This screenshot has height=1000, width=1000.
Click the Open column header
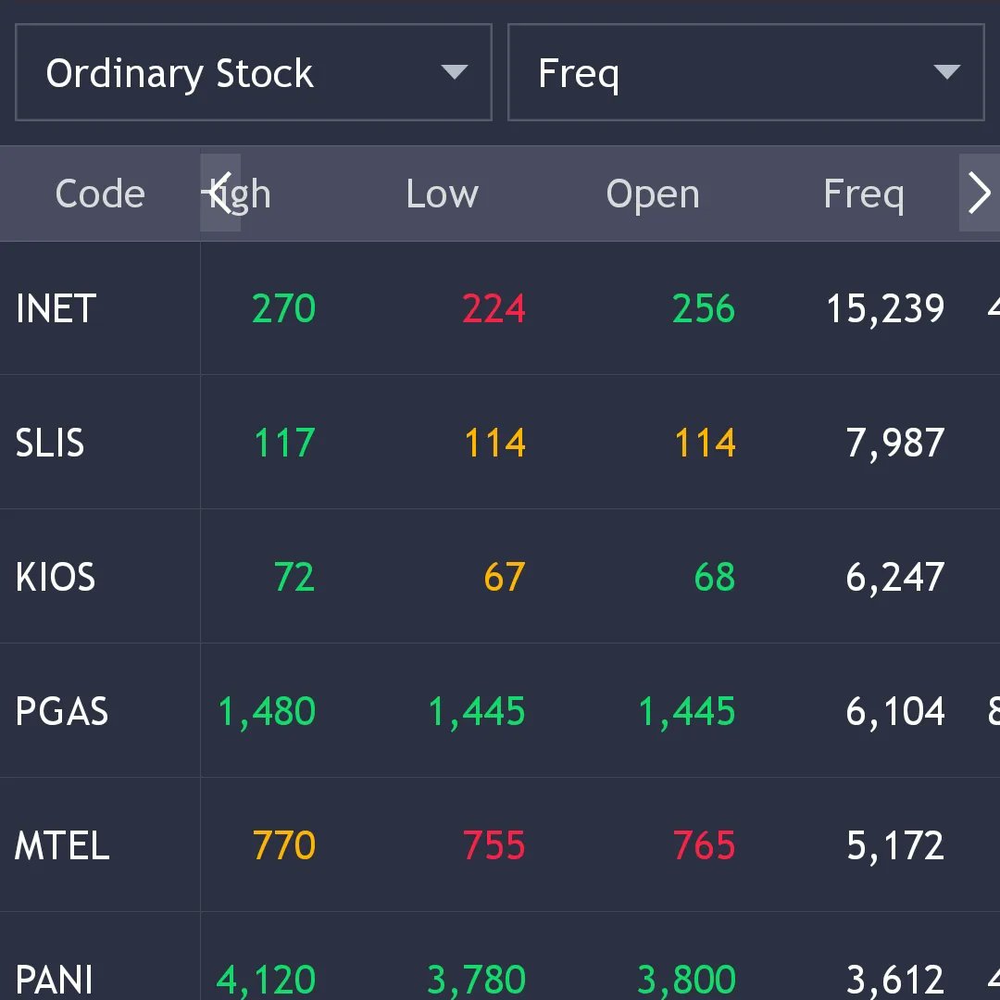click(652, 193)
